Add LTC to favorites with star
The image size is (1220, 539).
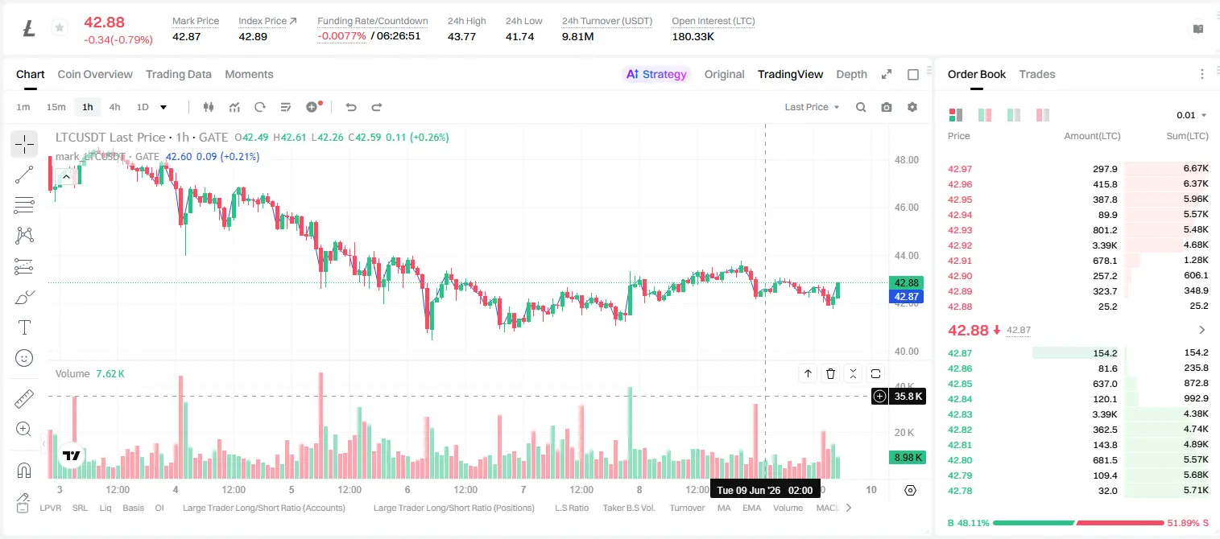tap(59, 28)
